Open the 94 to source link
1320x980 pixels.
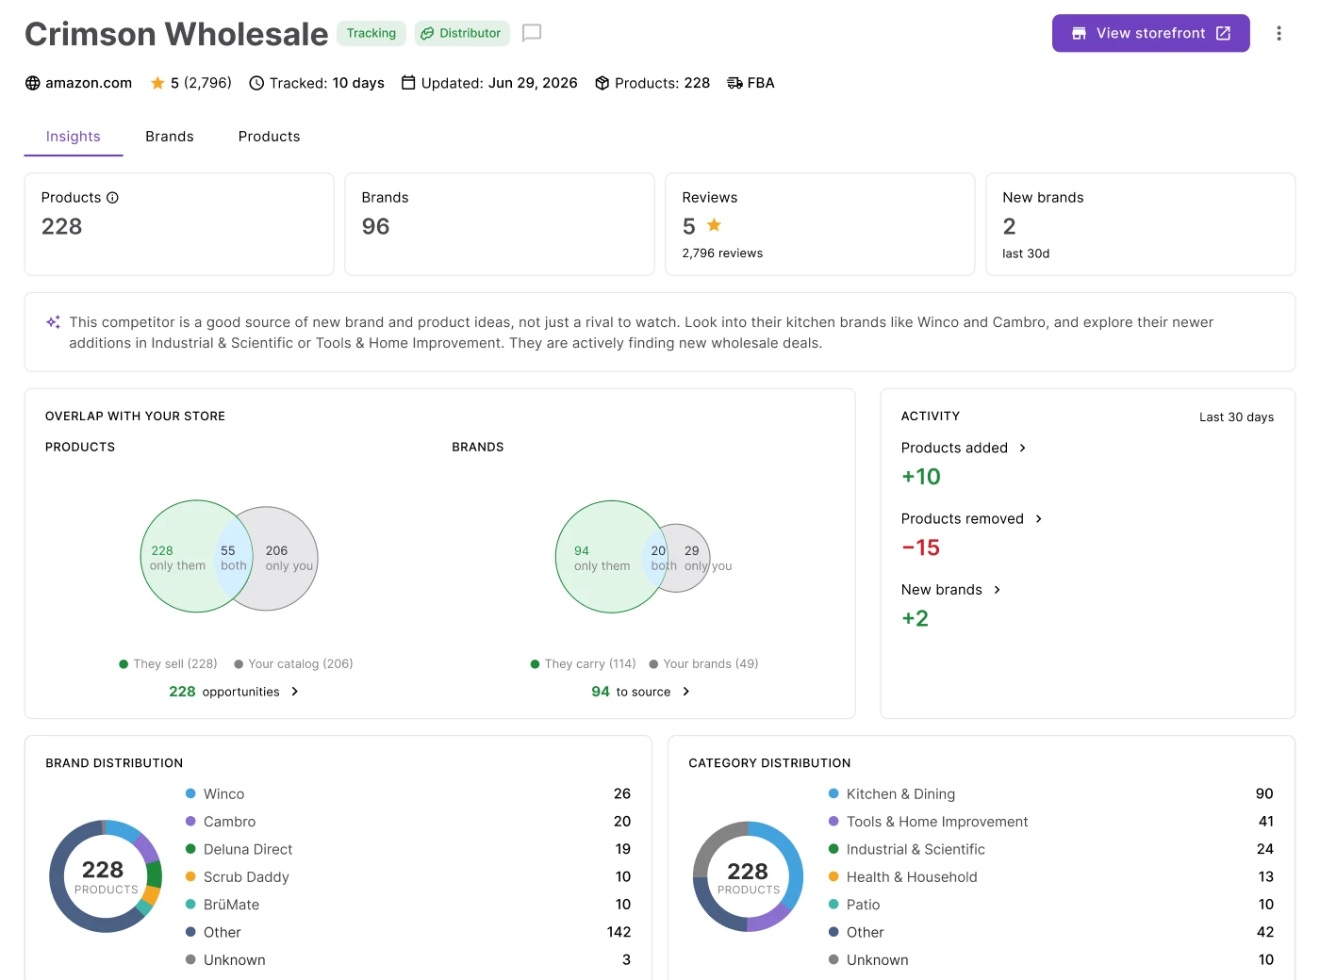pyautogui.click(x=641, y=692)
